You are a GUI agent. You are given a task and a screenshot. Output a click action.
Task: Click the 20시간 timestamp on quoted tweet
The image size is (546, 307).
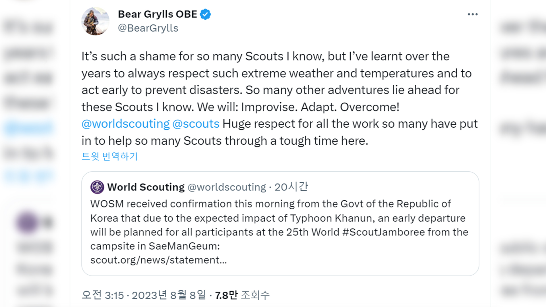[291, 187]
